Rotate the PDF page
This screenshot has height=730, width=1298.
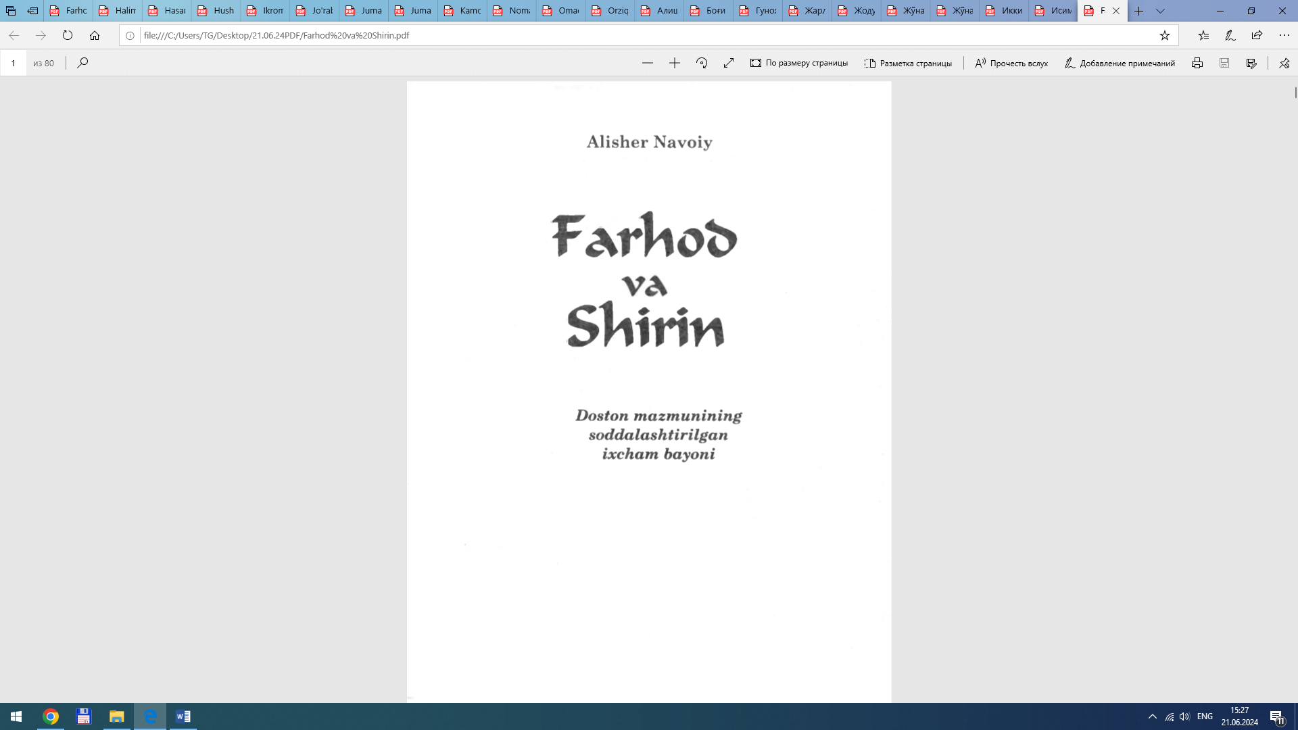pyautogui.click(x=702, y=63)
